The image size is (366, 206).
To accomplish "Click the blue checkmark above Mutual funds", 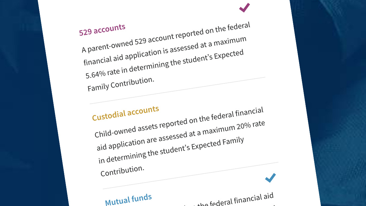I will [x=270, y=178].
